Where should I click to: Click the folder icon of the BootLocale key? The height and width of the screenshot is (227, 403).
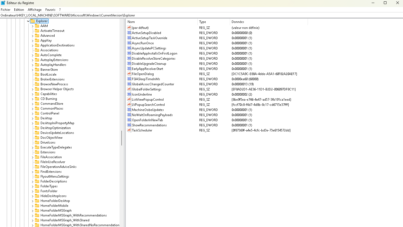[37, 74]
